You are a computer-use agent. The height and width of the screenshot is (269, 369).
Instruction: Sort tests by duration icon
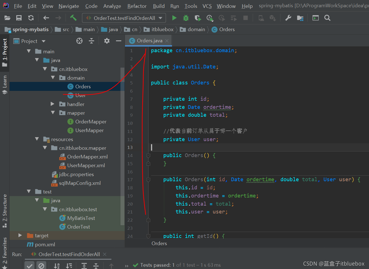click(x=69, y=266)
